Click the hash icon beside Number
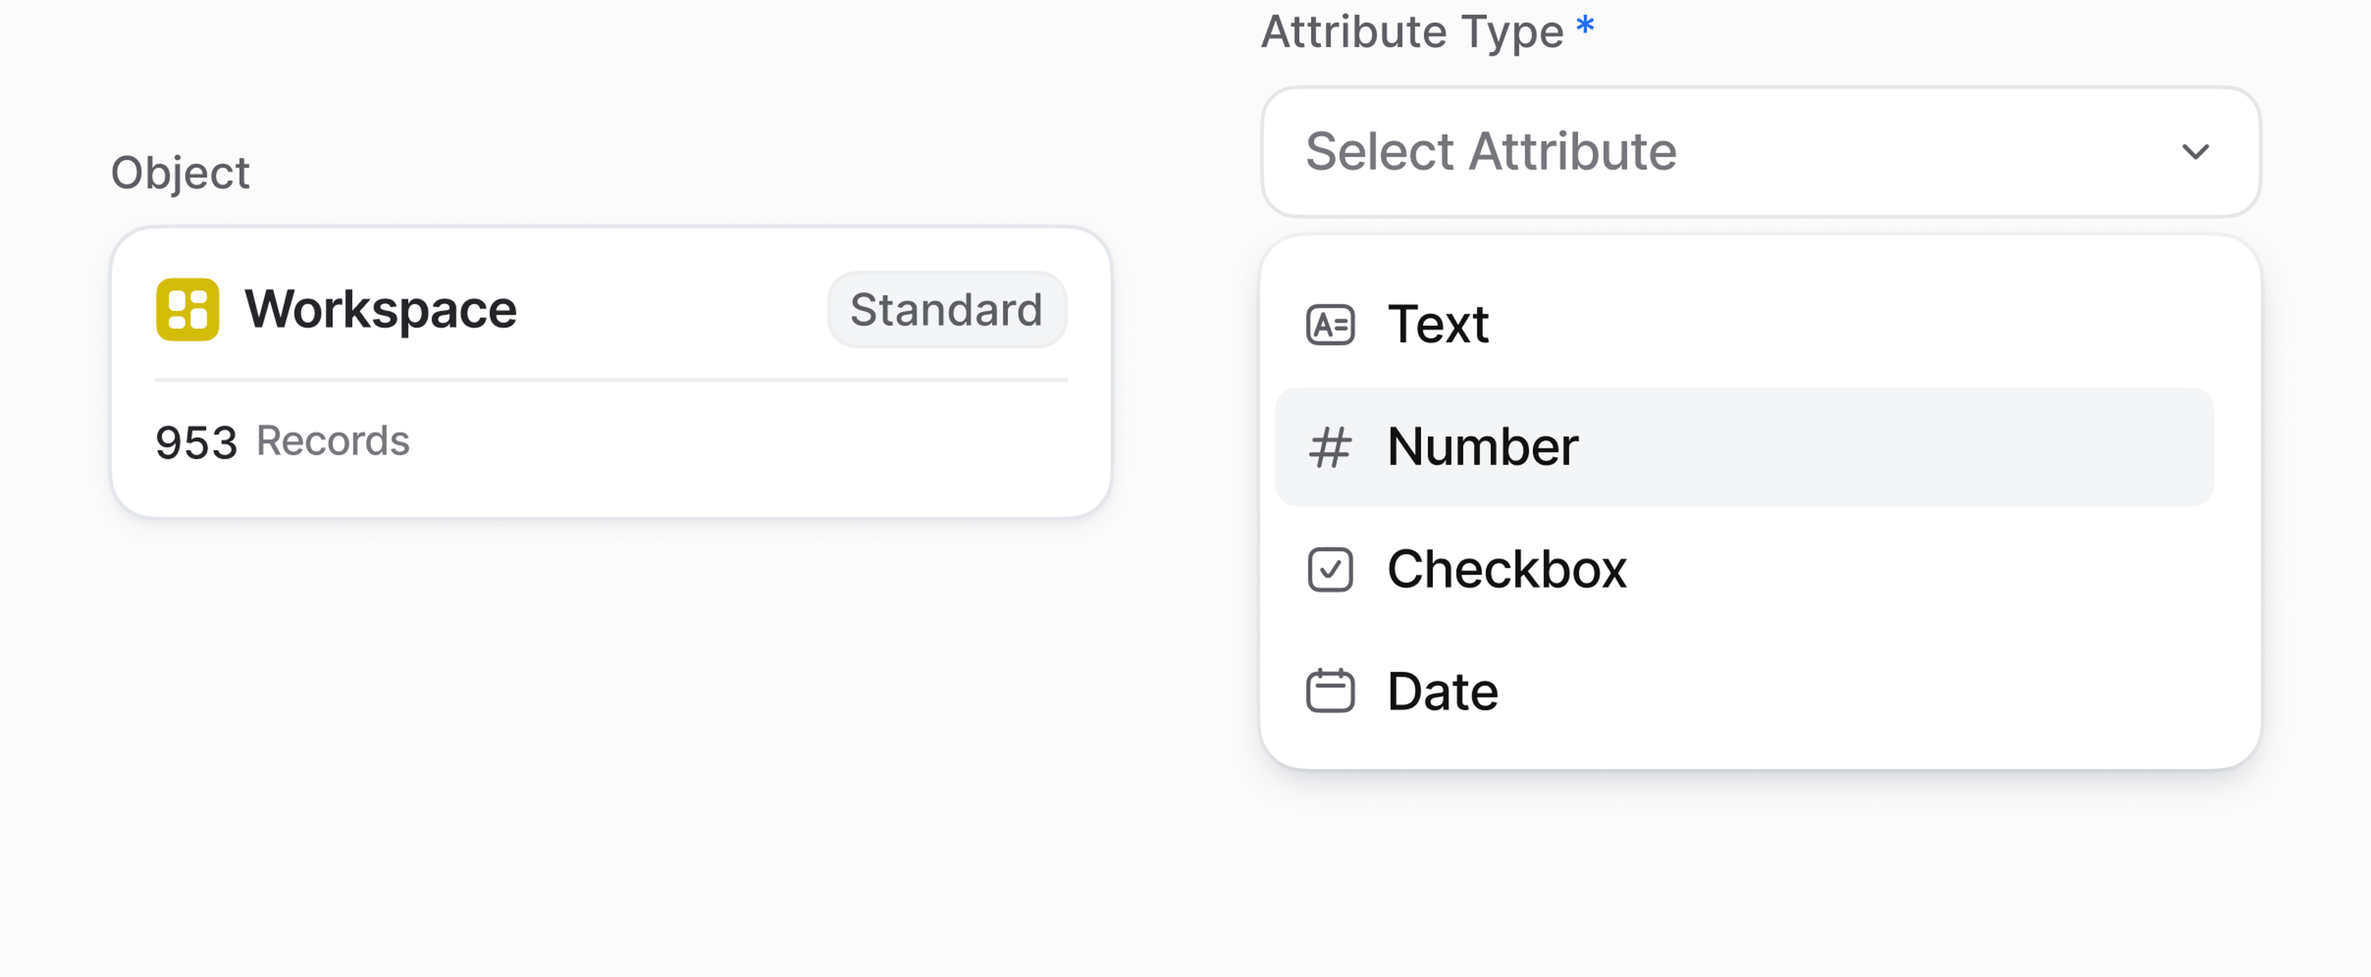Image resolution: width=2371 pixels, height=977 pixels. [1330, 447]
